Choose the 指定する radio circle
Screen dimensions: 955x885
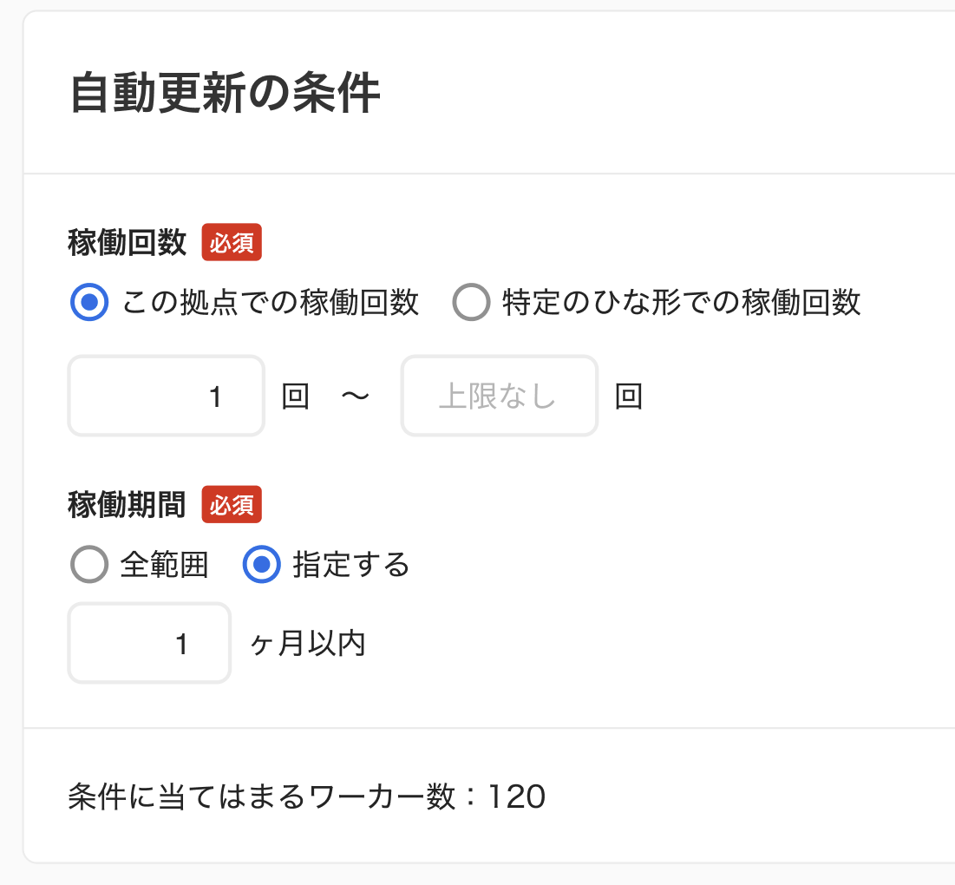[262, 564]
